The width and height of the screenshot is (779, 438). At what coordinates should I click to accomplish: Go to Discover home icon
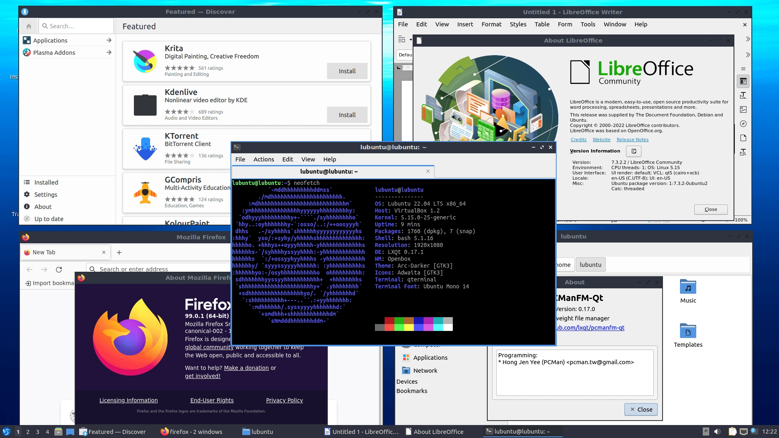coord(28,26)
